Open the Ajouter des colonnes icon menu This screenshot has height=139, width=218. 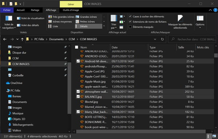[122, 22]
